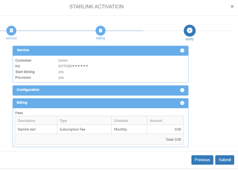238x170 pixels.
Task: Close the Starlink Activation dialog
Action: (x=232, y=7)
